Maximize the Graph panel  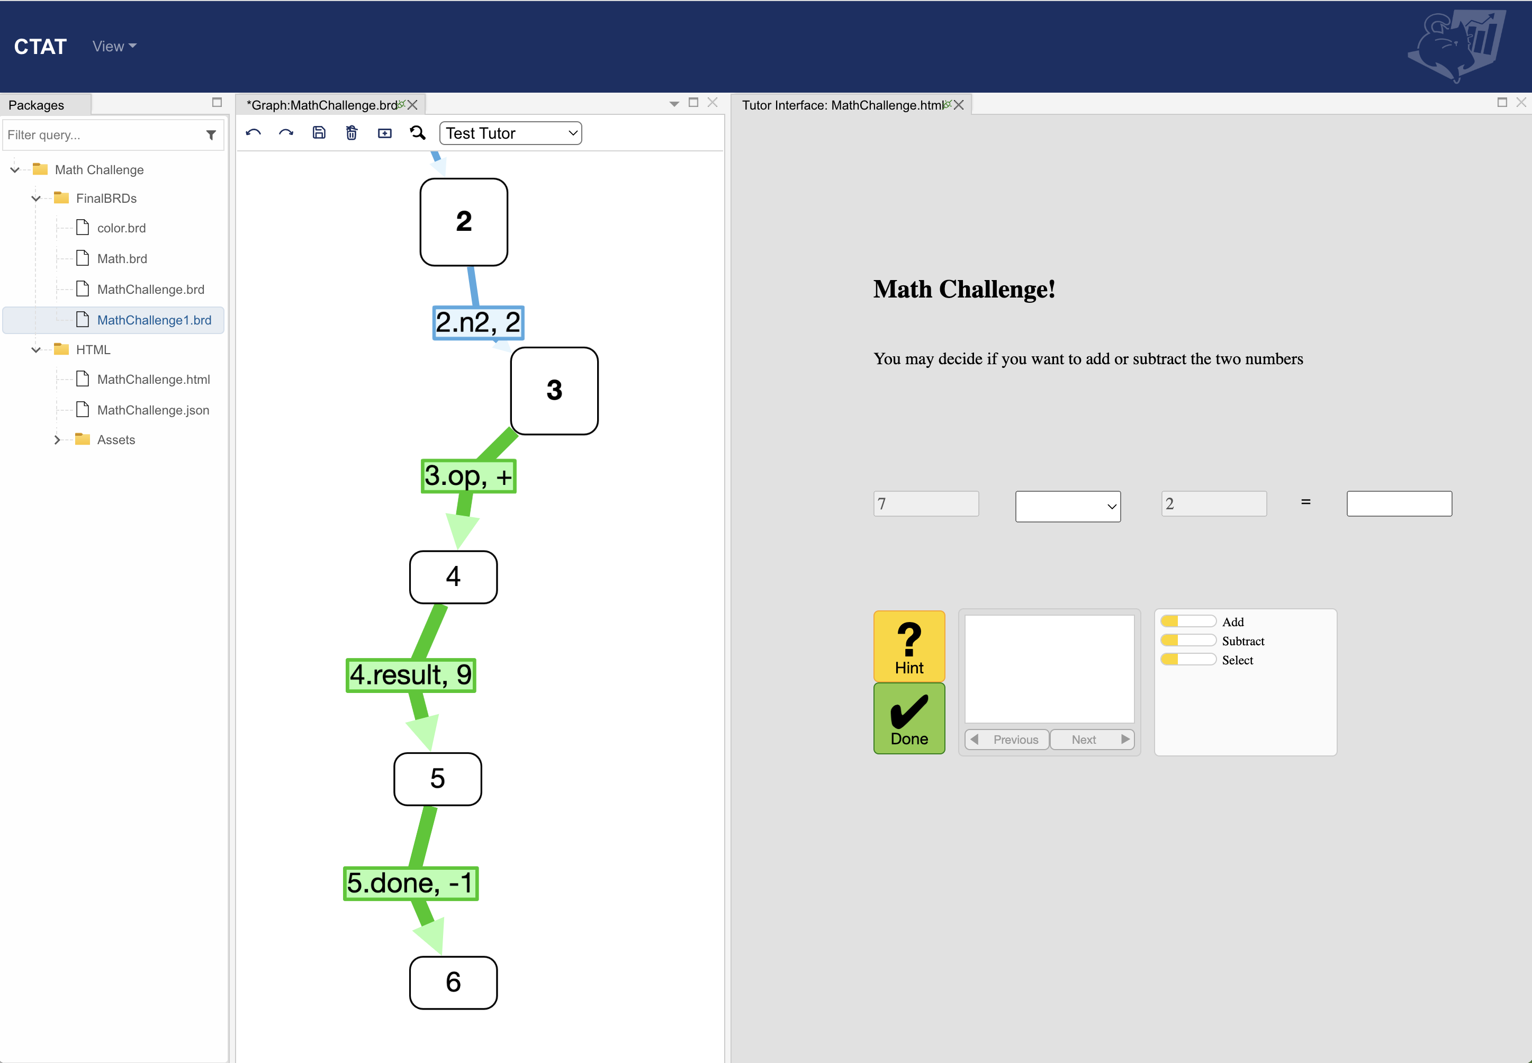pyautogui.click(x=693, y=102)
